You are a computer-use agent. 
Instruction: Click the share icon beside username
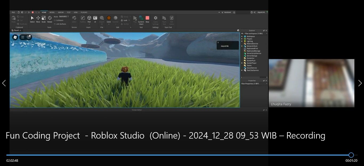[x=254, y=12]
